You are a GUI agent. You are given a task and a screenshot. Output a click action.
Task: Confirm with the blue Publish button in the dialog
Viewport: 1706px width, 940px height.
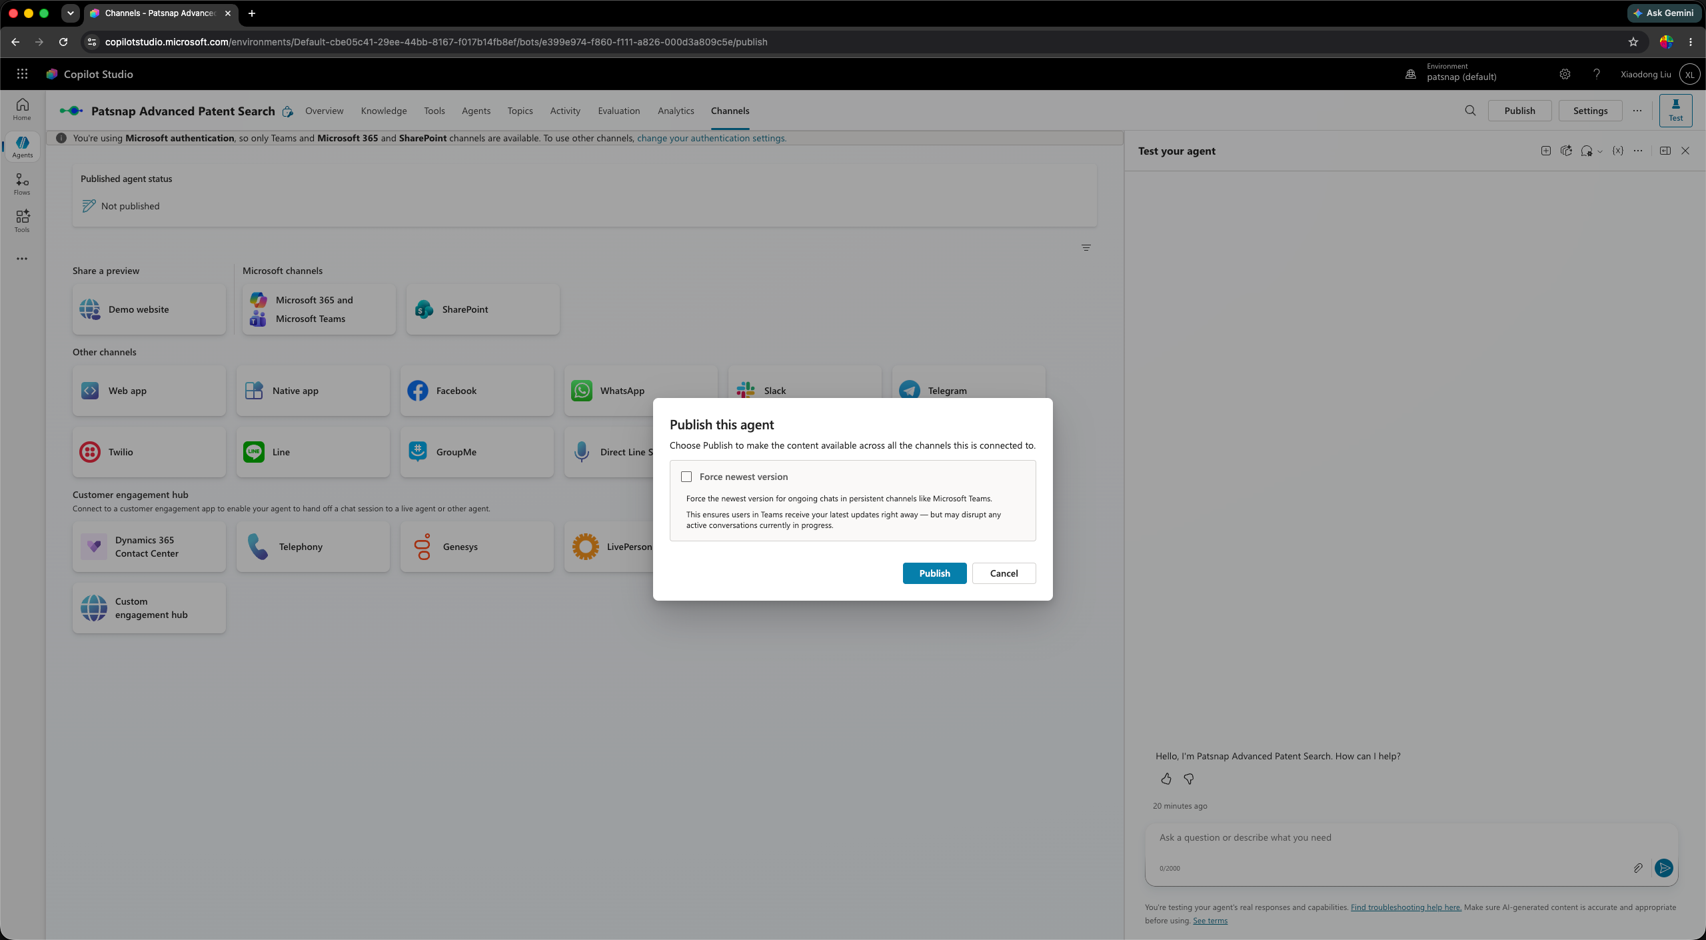click(x=935, y=573)
